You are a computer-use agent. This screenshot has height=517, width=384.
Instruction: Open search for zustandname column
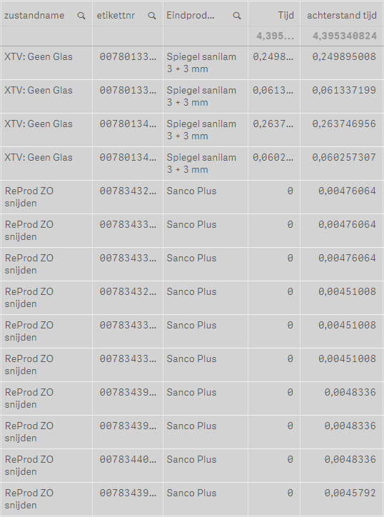tap(81, 16)
